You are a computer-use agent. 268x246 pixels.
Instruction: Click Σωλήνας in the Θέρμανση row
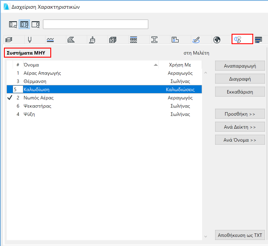tap(180, 81)
